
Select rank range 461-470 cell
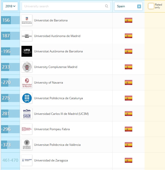(10, 160)
